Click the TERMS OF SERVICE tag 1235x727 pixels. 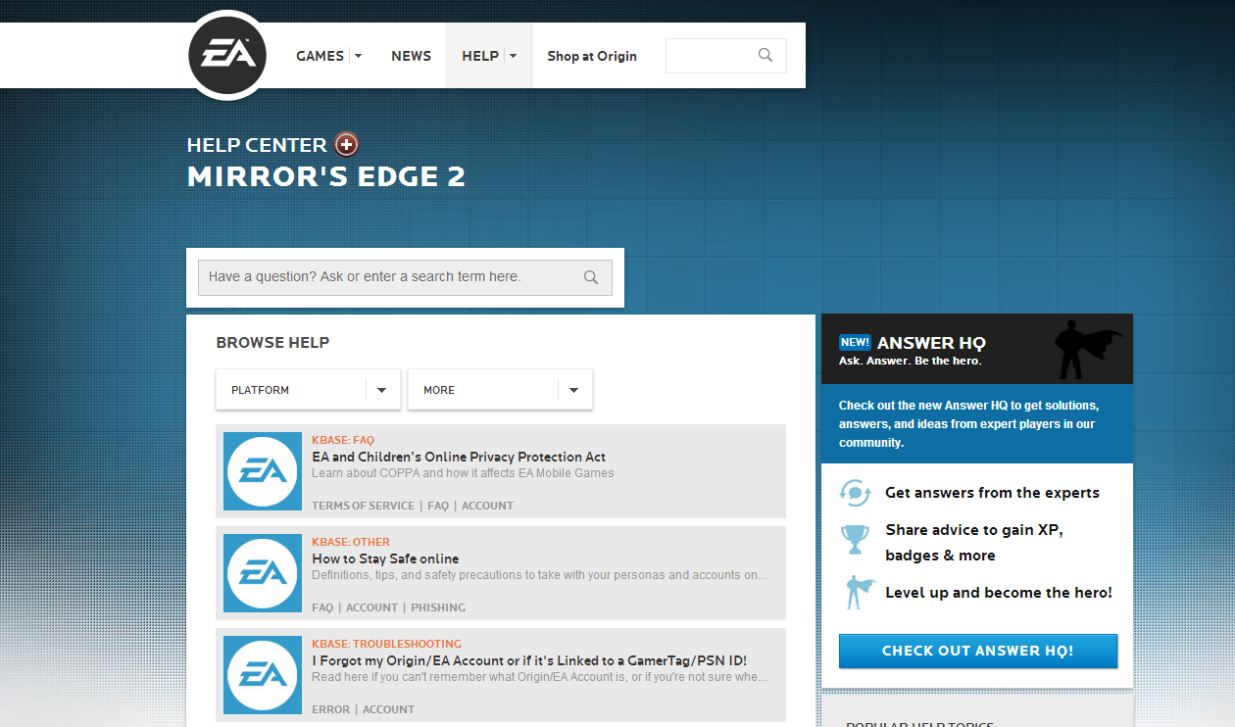(x=363, y=506)
